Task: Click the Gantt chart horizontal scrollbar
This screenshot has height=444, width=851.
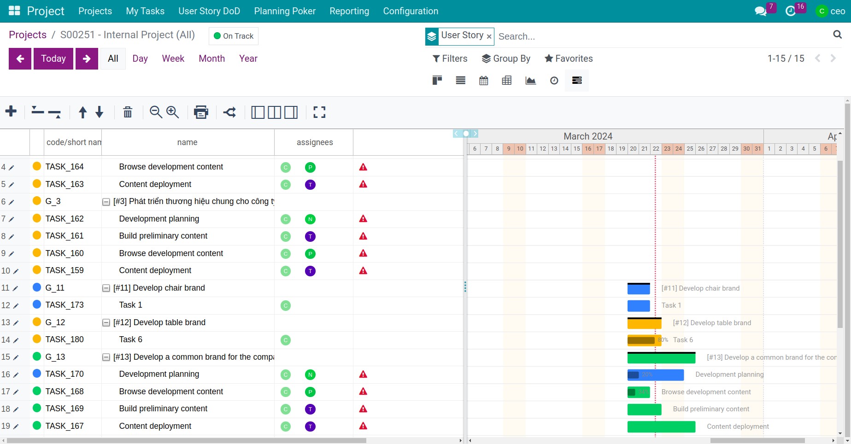Action: tap(757, 441)
